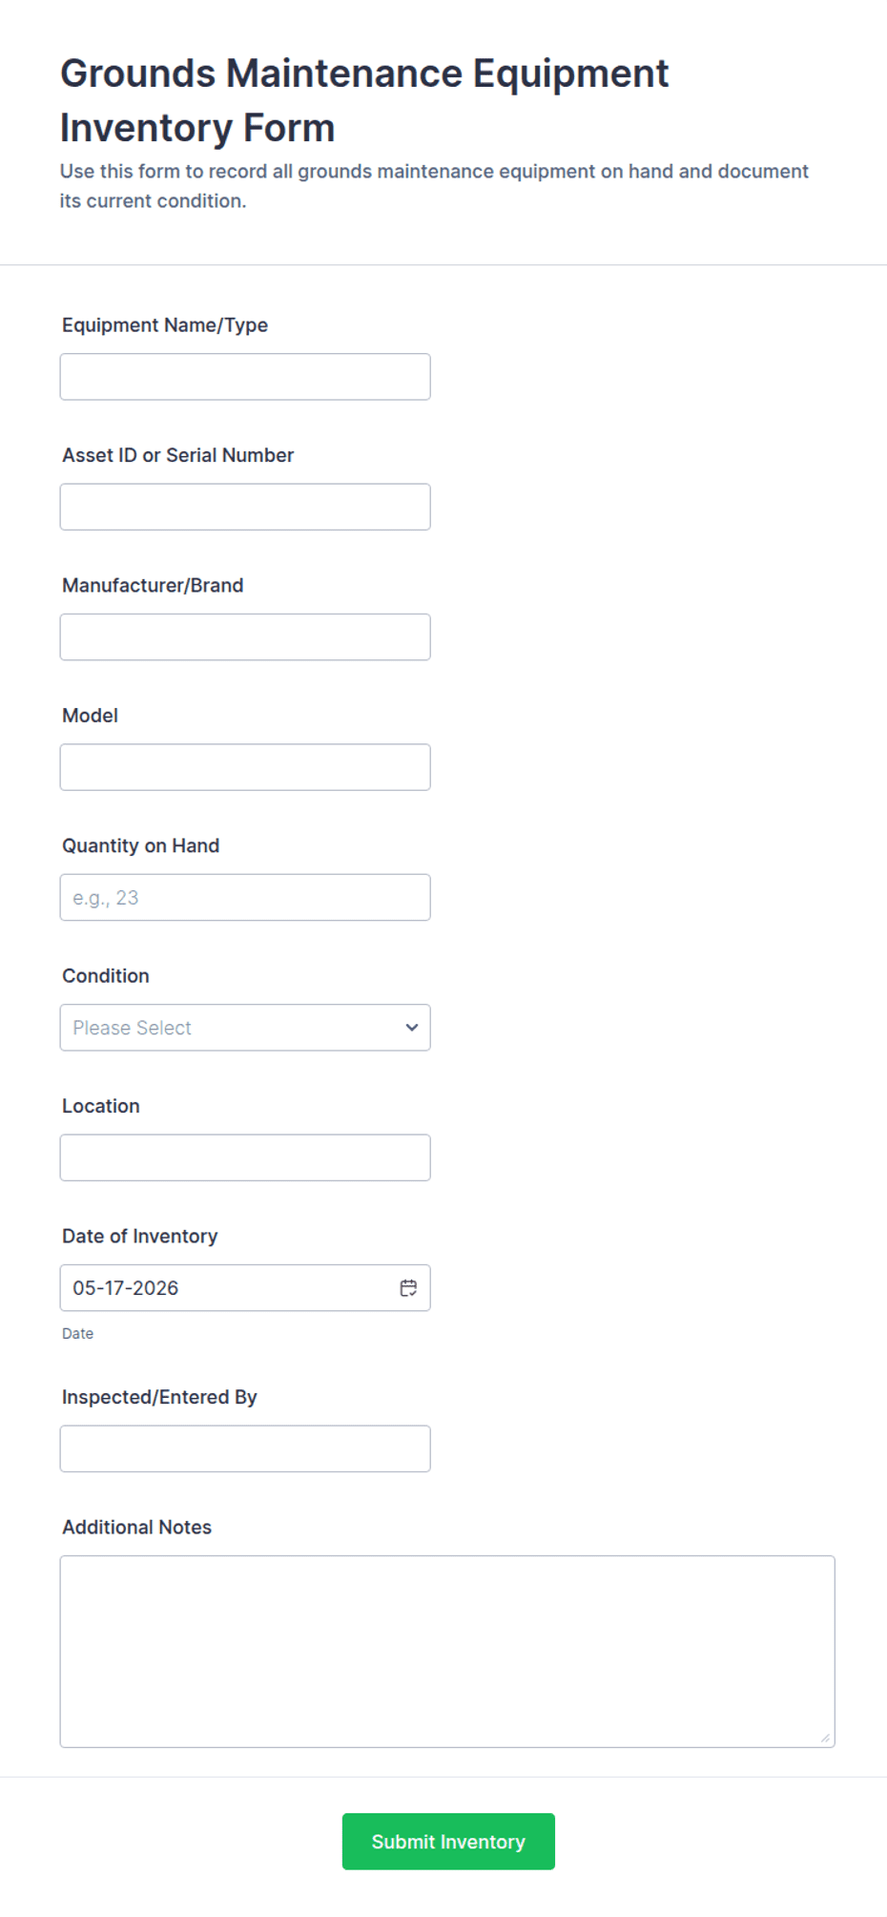This screenshot has width=887, height=1917.
Task: Open the calendar picker icon
Action: tap(408, 1288)
